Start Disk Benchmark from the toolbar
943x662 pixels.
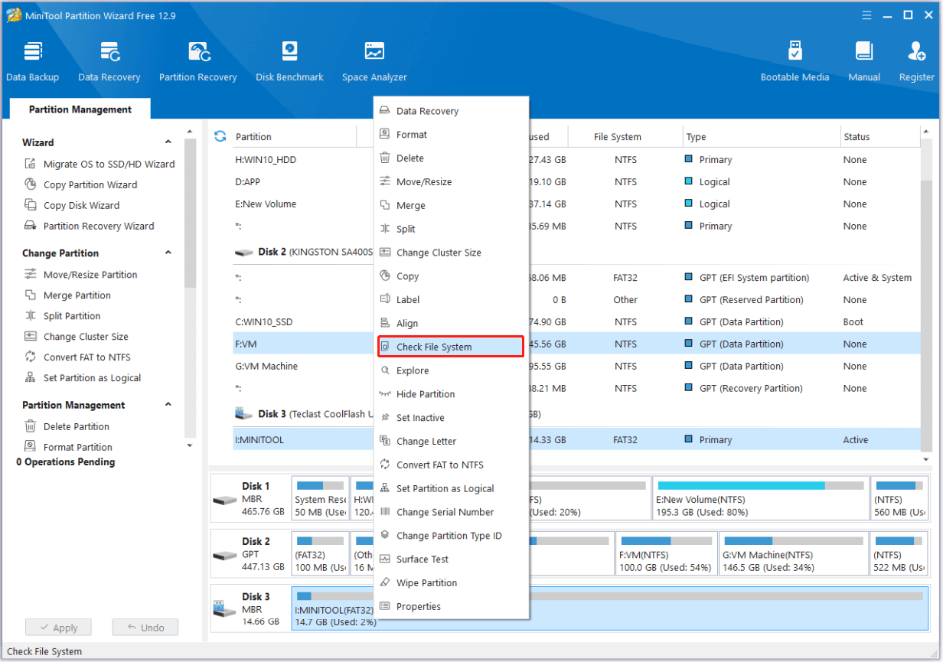point(289,62)
